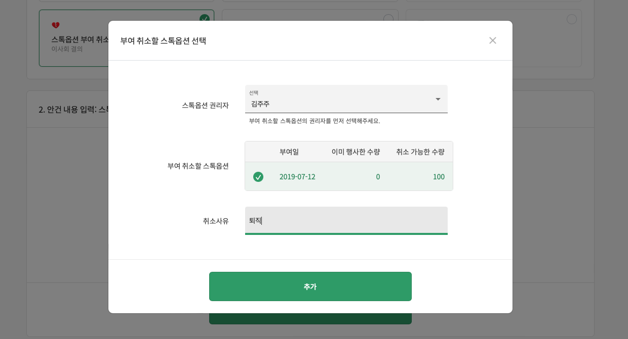Click the 부여일 column header
This screenshot has width=628, height=339.
(289, 152)
